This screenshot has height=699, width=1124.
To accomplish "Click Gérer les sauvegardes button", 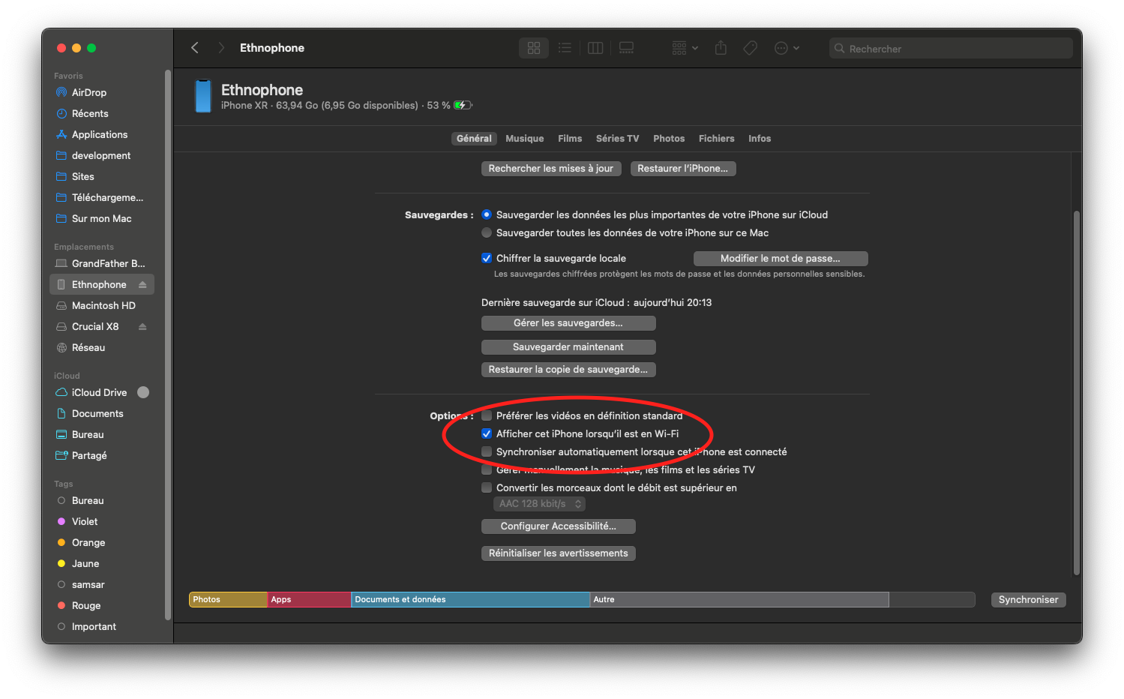I will pos(568,323).
